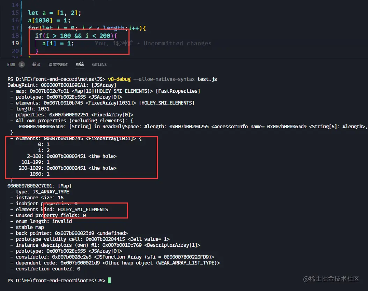The width and height of the screenshot is (368, 291).
Task: Click the '0000007B002C7C01: [Map]' line
Action: point(39,186)
